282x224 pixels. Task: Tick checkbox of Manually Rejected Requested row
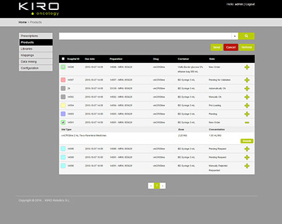tap(63, 166)
